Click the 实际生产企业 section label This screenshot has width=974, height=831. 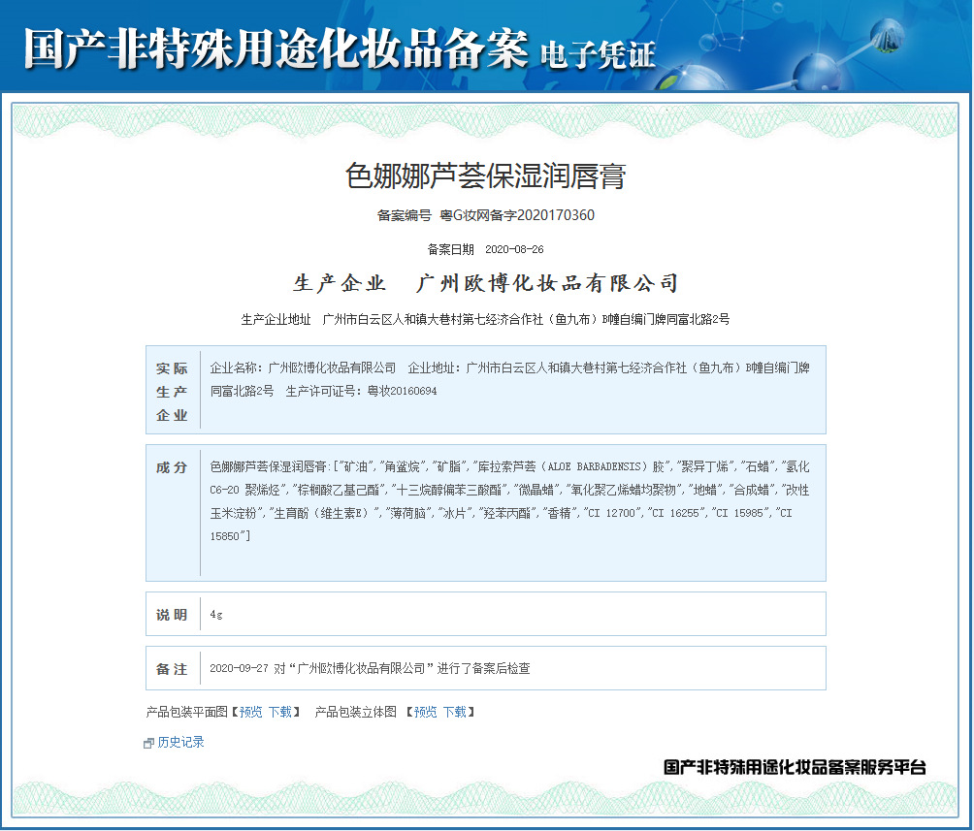pyautogui.click(x=172, y=392)
